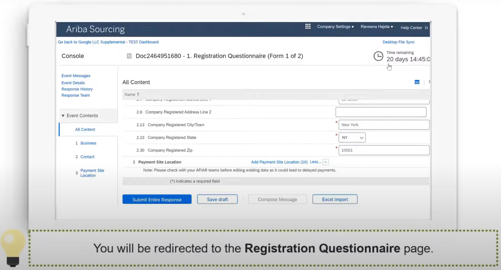Open Response Team
The image size is (501, 270).
pos(75,95)
